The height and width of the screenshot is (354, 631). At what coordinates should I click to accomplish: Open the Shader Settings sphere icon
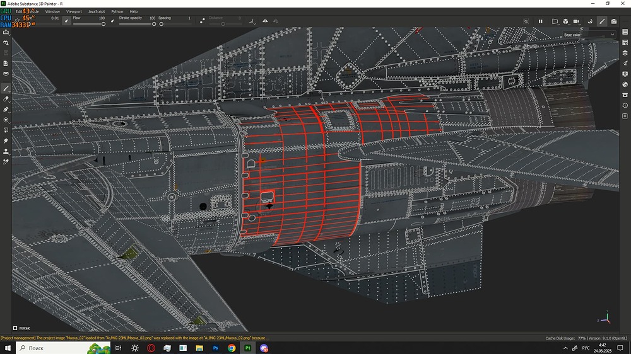[625, 84]
